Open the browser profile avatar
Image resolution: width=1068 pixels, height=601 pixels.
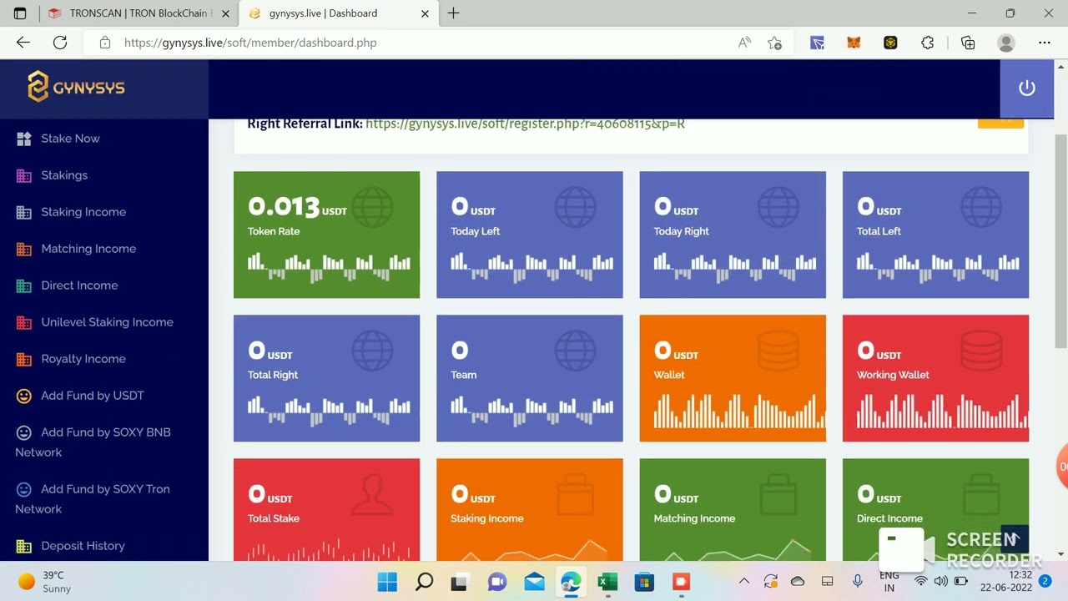click(1006, 43)
